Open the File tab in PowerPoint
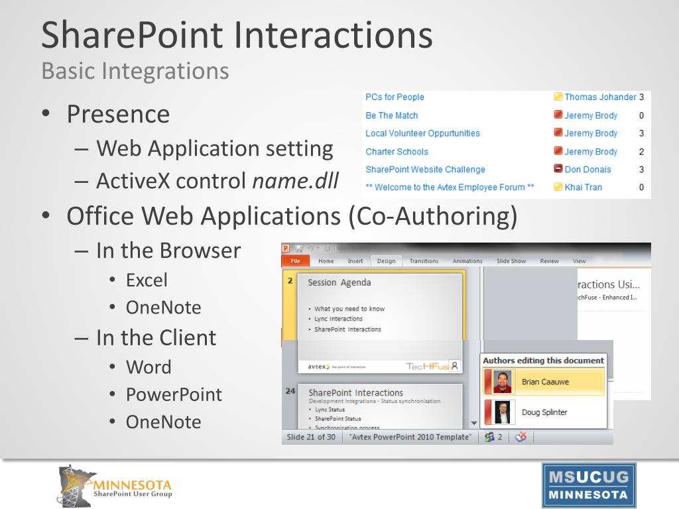 (295, 261)
